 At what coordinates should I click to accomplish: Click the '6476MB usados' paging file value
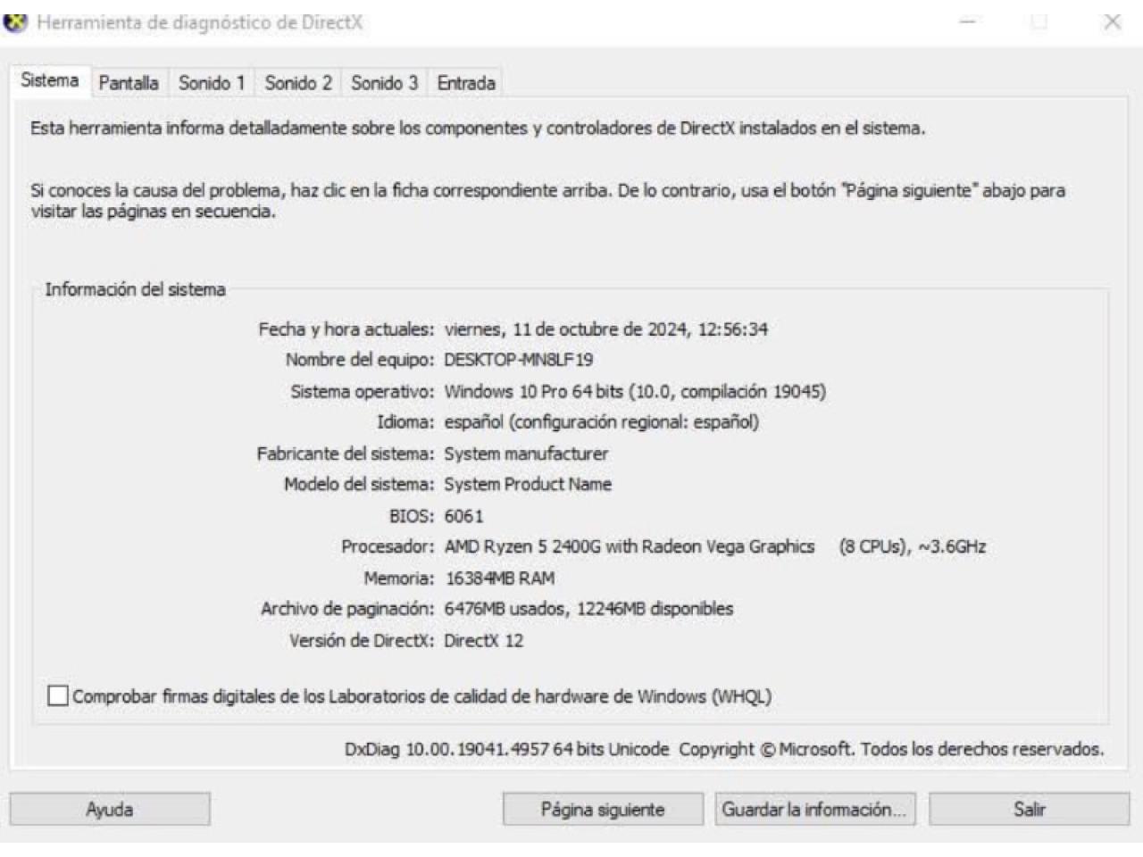tap(505, 609)
